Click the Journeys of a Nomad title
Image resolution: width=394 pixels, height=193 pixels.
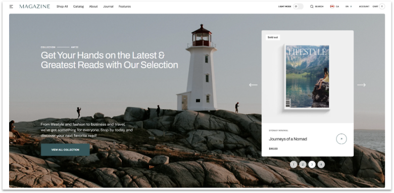click(288, 139)
